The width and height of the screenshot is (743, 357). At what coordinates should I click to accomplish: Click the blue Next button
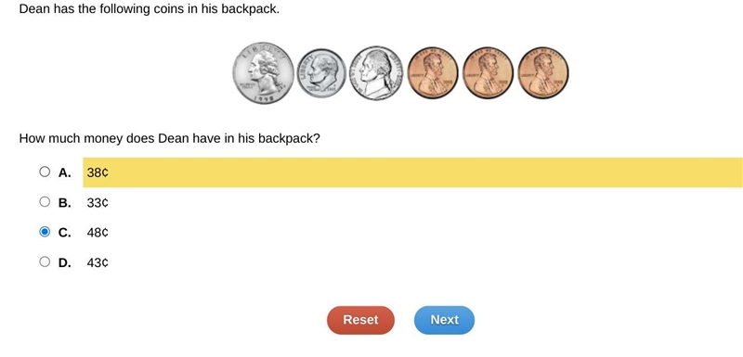click(445, 320)
